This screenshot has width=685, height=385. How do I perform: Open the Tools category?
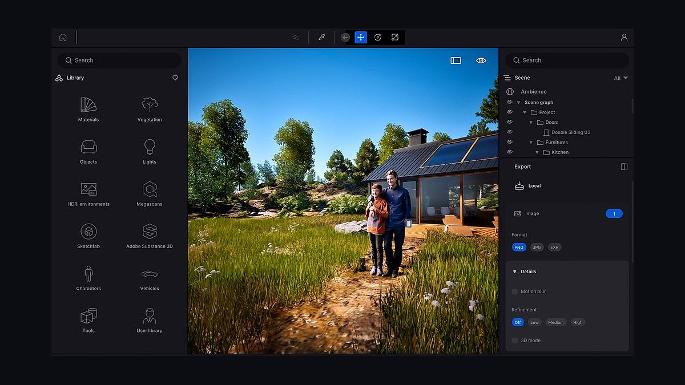click(88, 321)
